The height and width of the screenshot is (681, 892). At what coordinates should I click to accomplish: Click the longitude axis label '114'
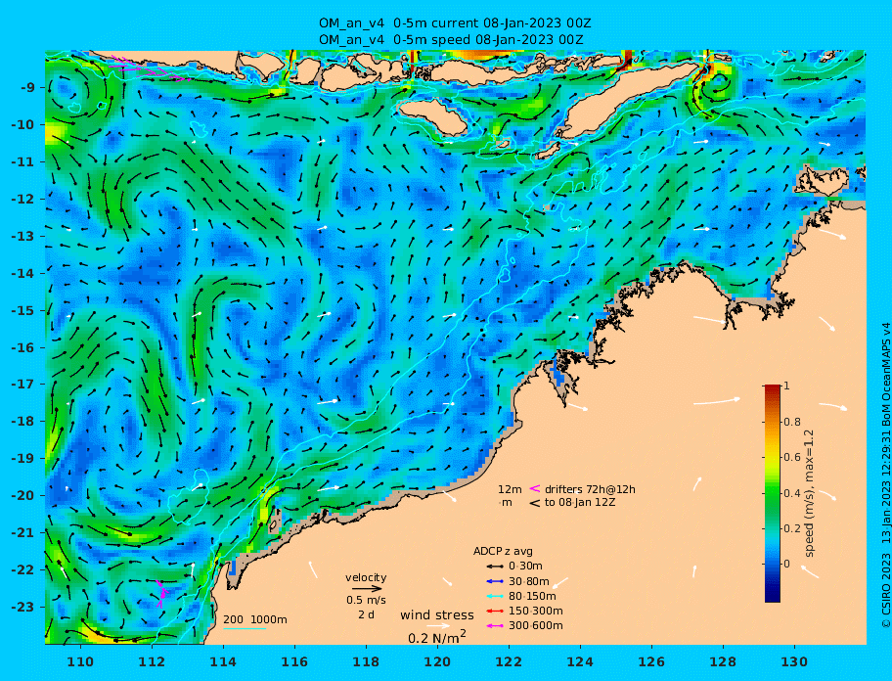coord(224,662)
